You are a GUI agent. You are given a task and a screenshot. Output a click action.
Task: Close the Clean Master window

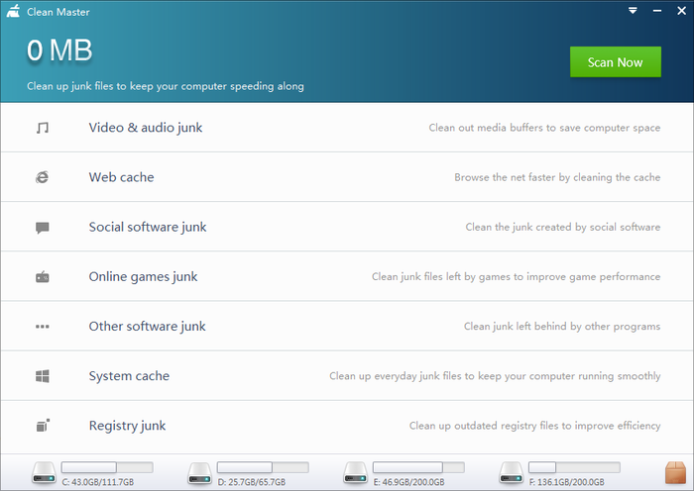(682, 11)
